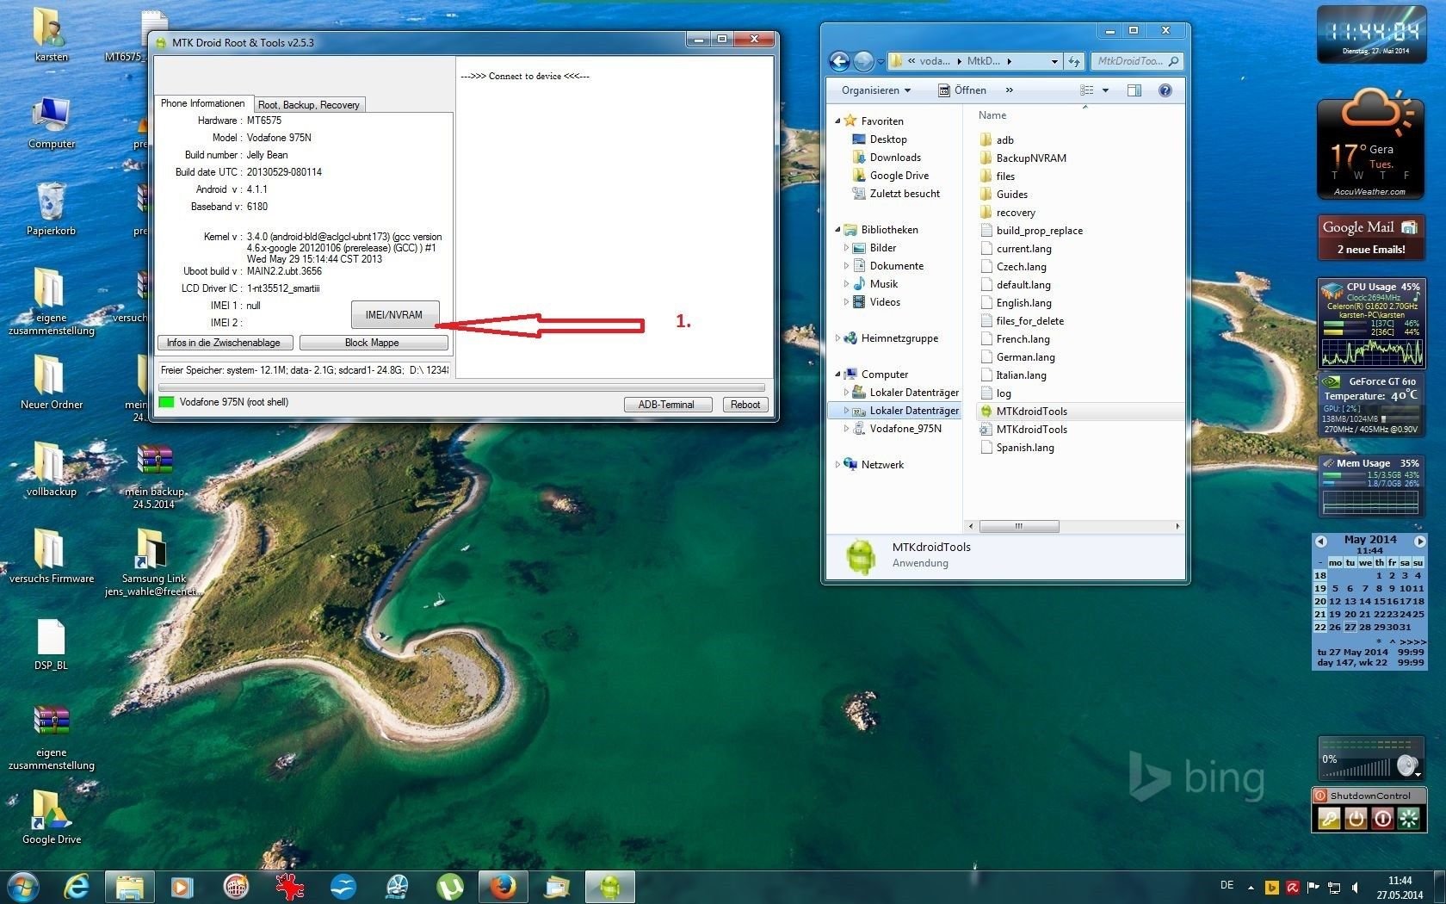Select the highlighted MTKdroidTools application file
The width and height of the screenshot is (1446, 904).
point(1031,412)
